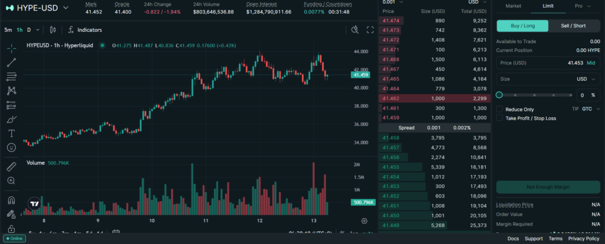Click the Open Interest label

click(x=261, y=4)
